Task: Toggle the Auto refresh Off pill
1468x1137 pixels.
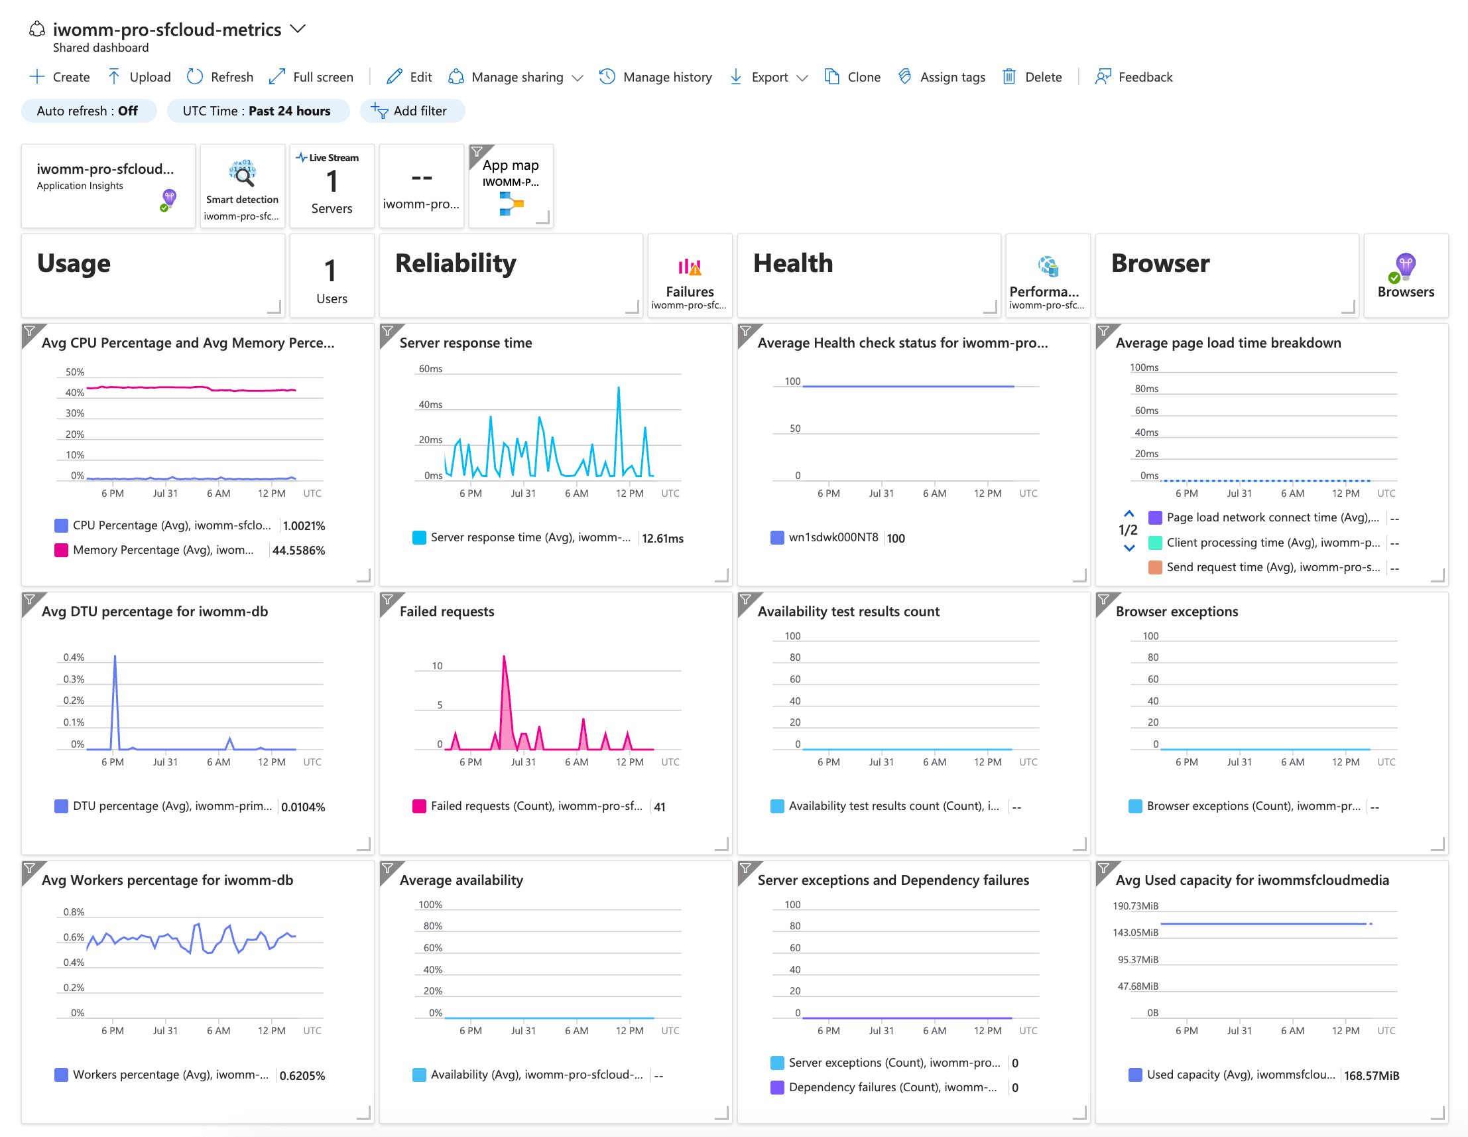Action: point(89,111)
